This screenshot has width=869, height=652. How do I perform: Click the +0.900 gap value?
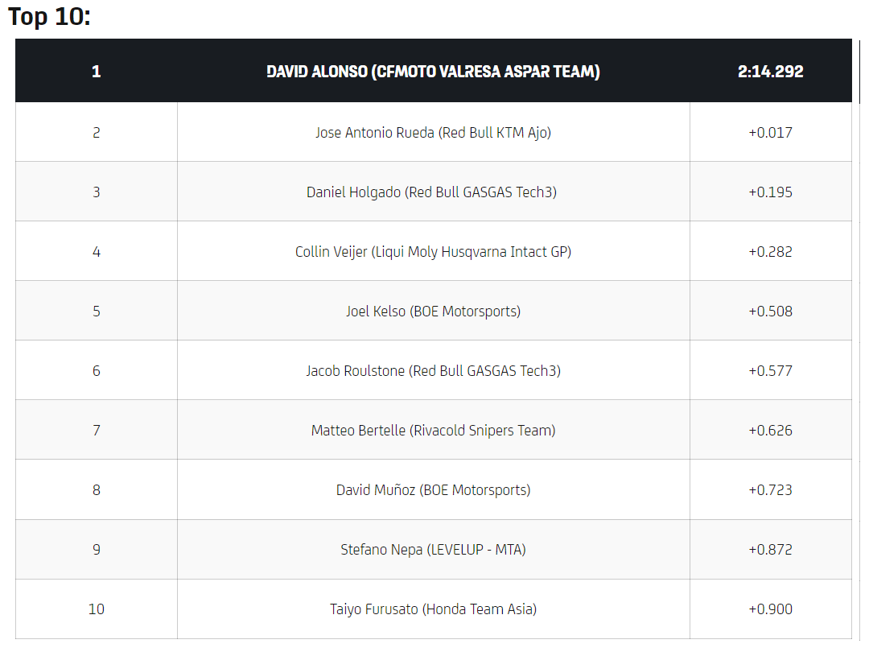pyautogui.click(x=770, y=609)
